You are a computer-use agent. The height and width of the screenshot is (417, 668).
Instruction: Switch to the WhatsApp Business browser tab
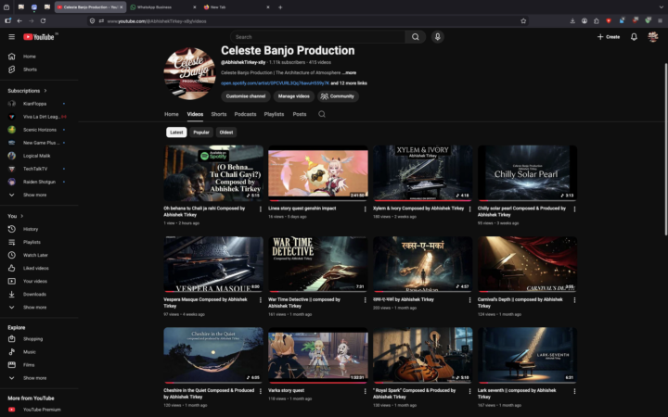162,7
